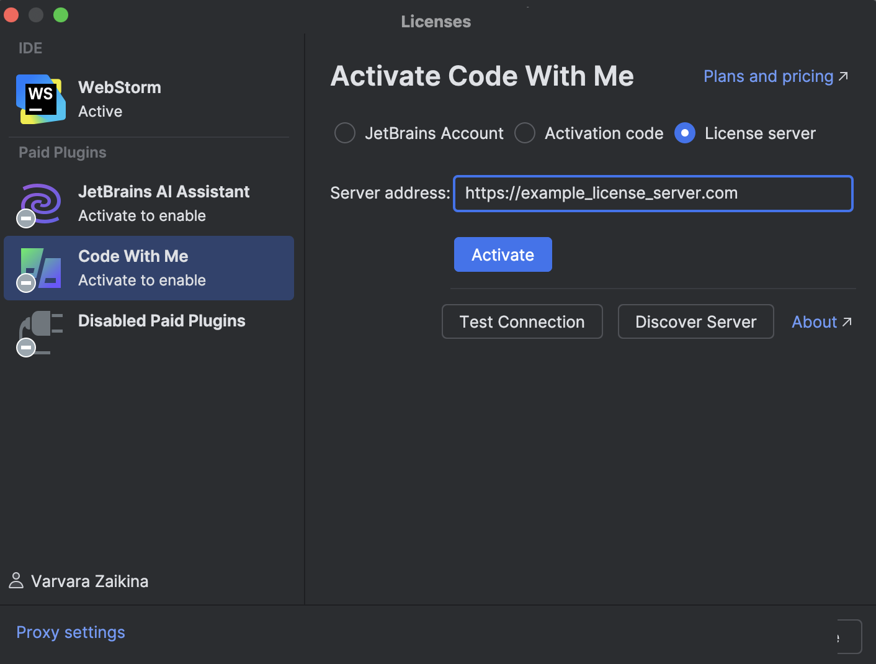Select the License server radio button
This screenshot has height=664, width=876.
[x=684, y=133]
